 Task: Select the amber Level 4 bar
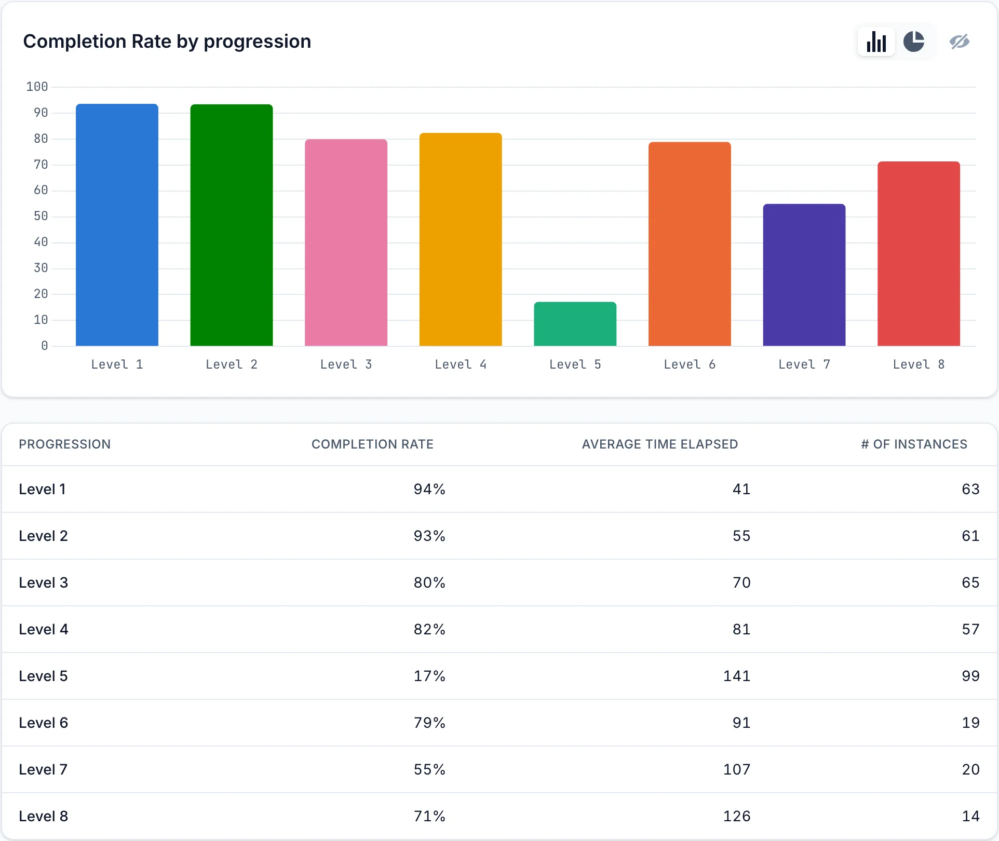[461, 239]
